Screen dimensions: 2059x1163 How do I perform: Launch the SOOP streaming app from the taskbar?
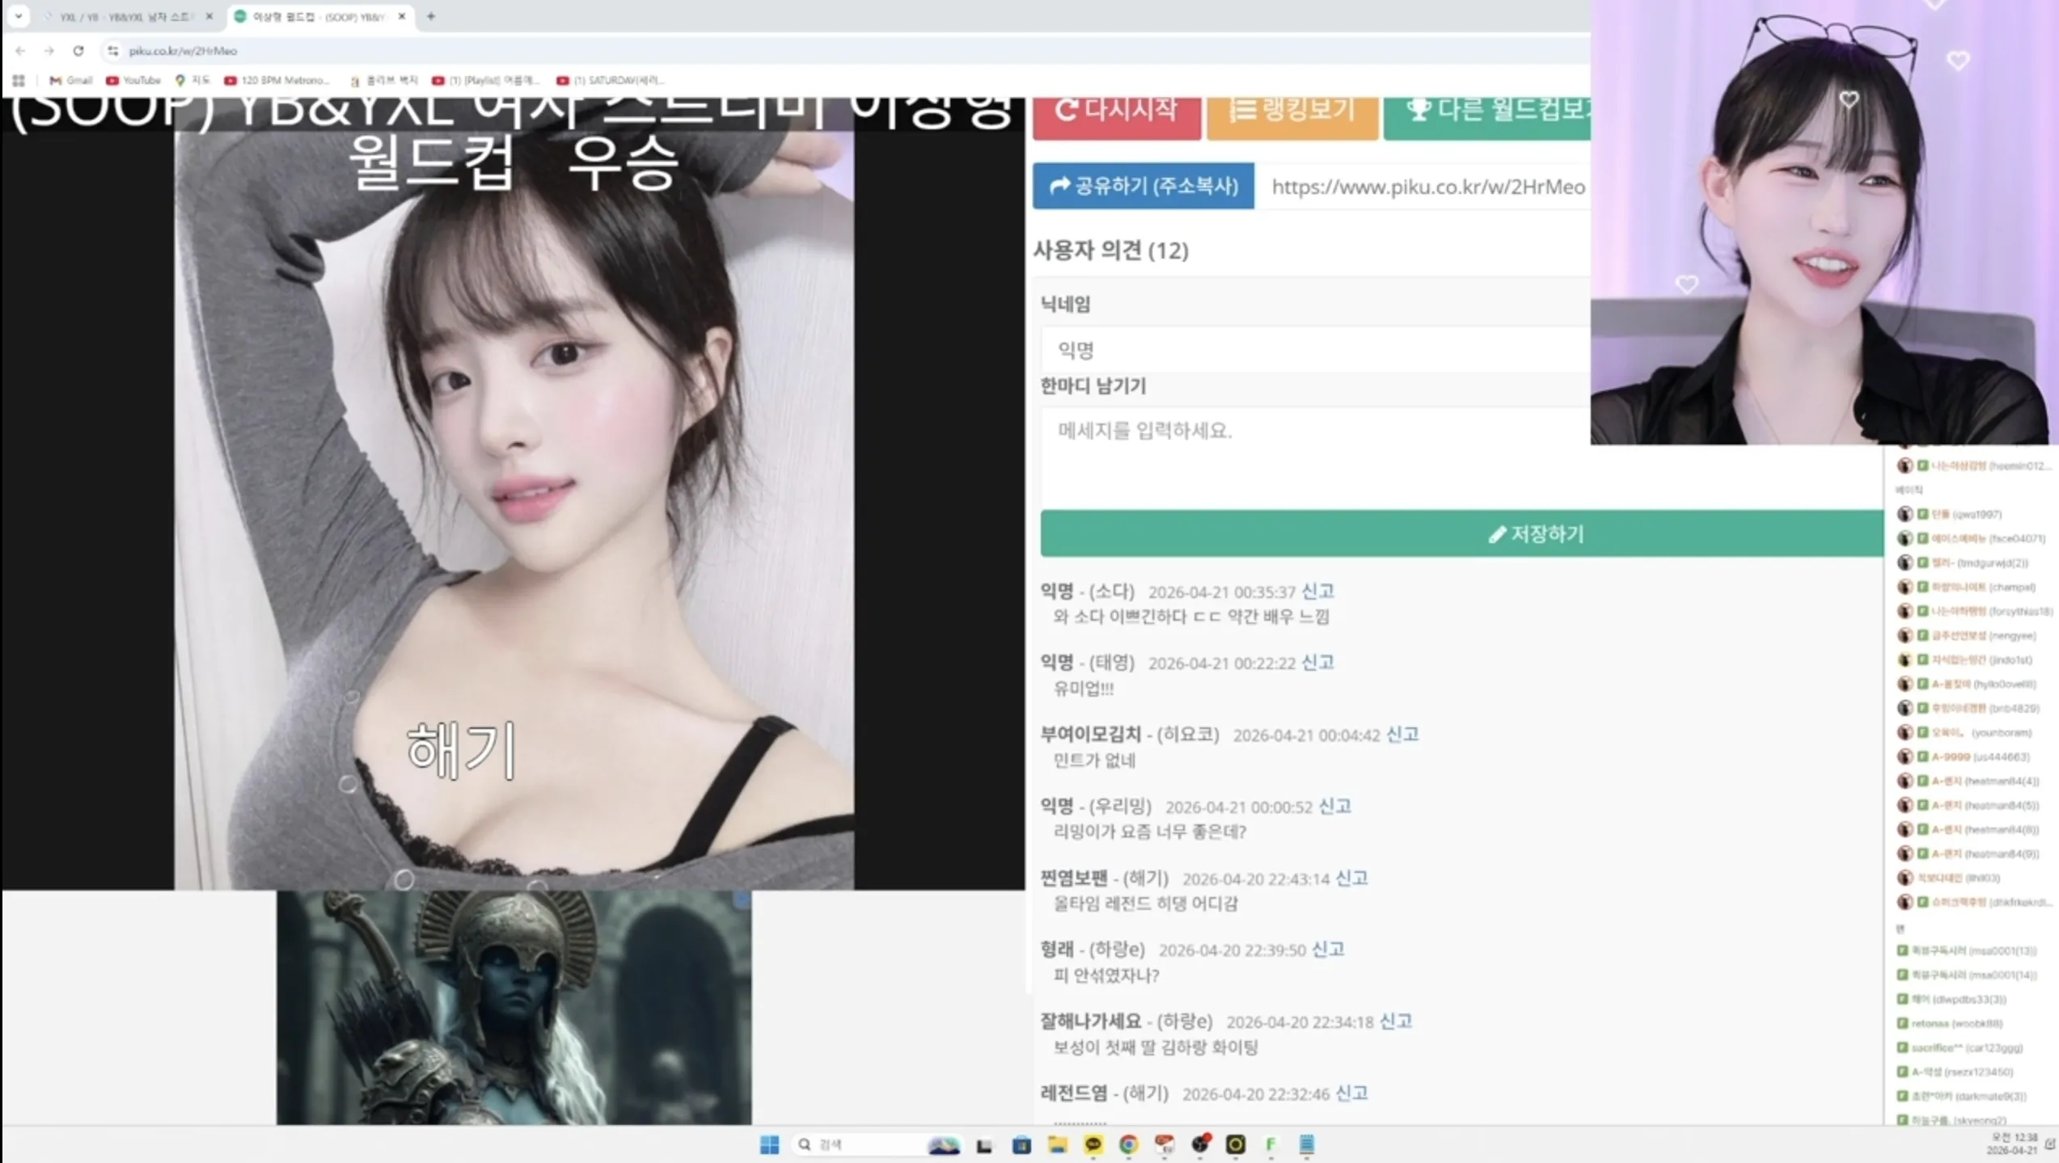(1237, 1144)
